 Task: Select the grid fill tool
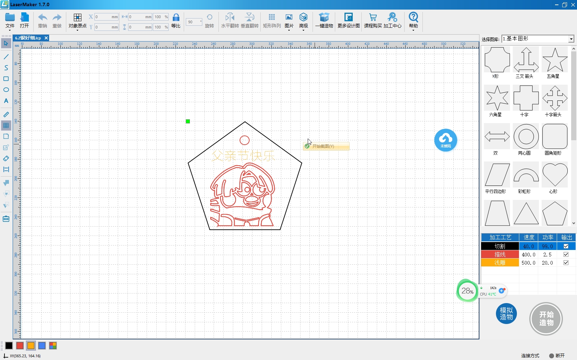point(6,125)
